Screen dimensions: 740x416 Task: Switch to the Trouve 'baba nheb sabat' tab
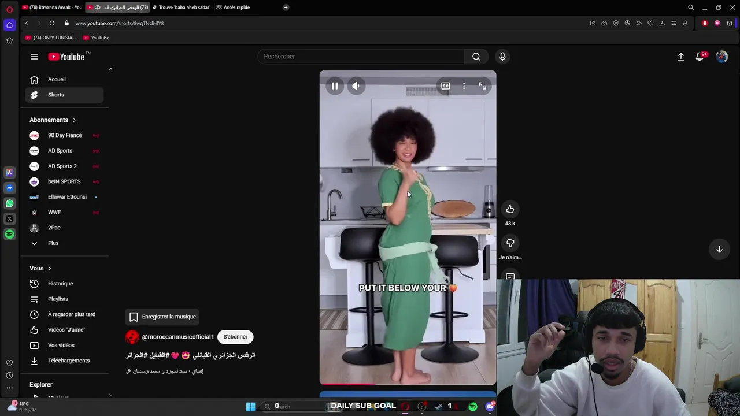180,8
